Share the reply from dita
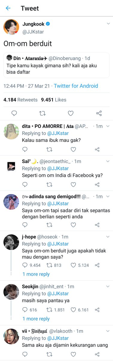 [x=97, y=150]
